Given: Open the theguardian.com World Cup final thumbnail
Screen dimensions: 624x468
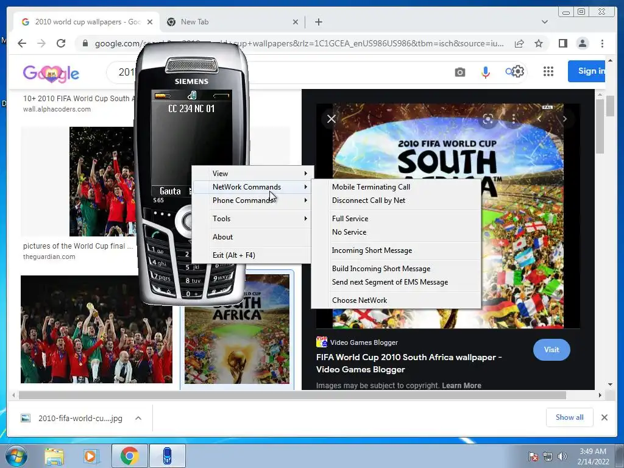Looking at the screenshot, I should (x=101, y=182).
